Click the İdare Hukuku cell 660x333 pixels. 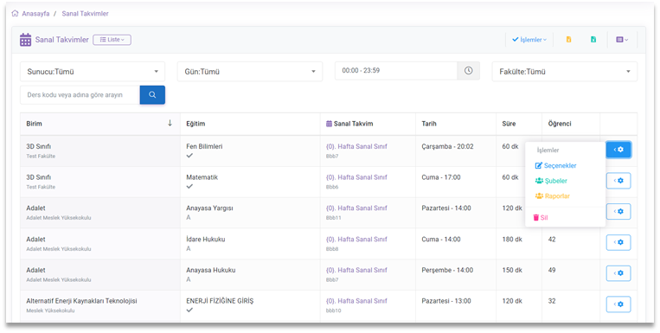click(250, 244)
